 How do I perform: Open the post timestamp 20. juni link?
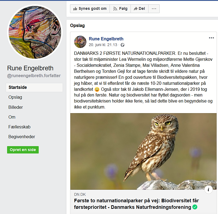(x=103, y=45)
